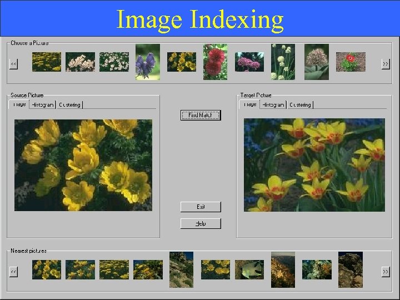Choose the pink blossom cluster thumbnail

click(81, 62)
